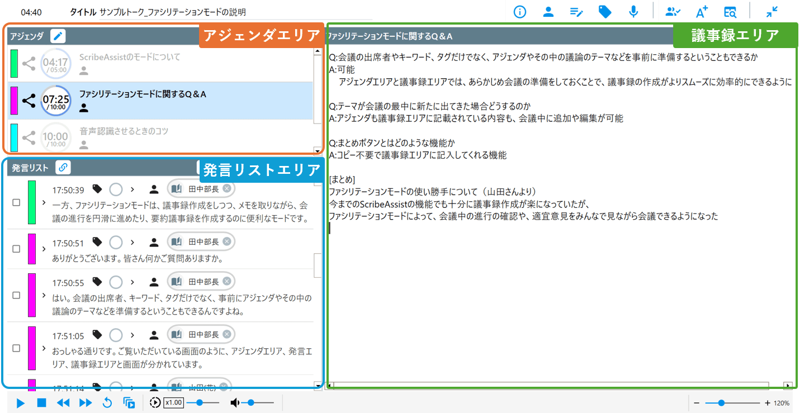Screen dimensions: 800x413
Task: Select agenda item ScribeAssistのモードについて
Action: [x=130, y=57]
